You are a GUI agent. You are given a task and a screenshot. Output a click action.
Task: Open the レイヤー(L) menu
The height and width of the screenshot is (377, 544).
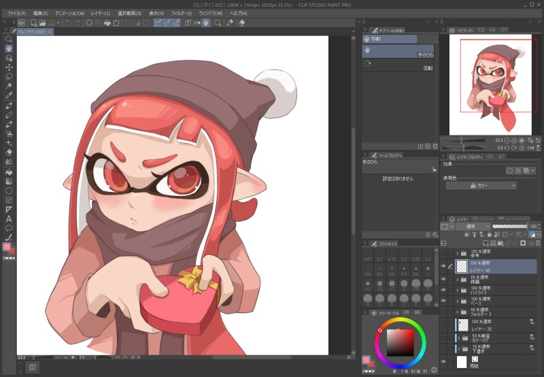(x=101, y=13)
